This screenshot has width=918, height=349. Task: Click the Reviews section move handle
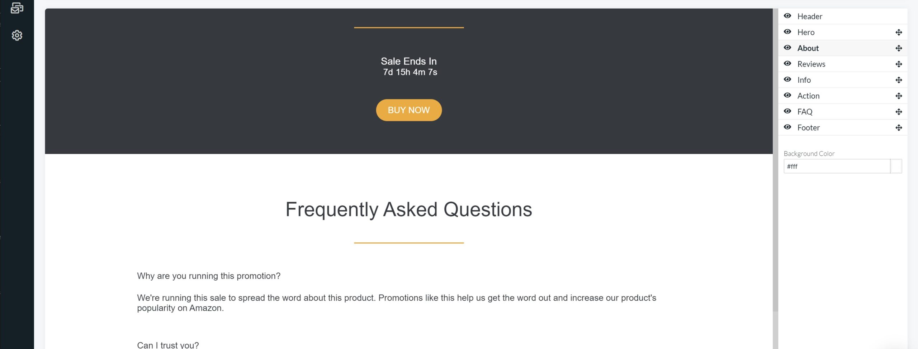[x=898, y=64]
